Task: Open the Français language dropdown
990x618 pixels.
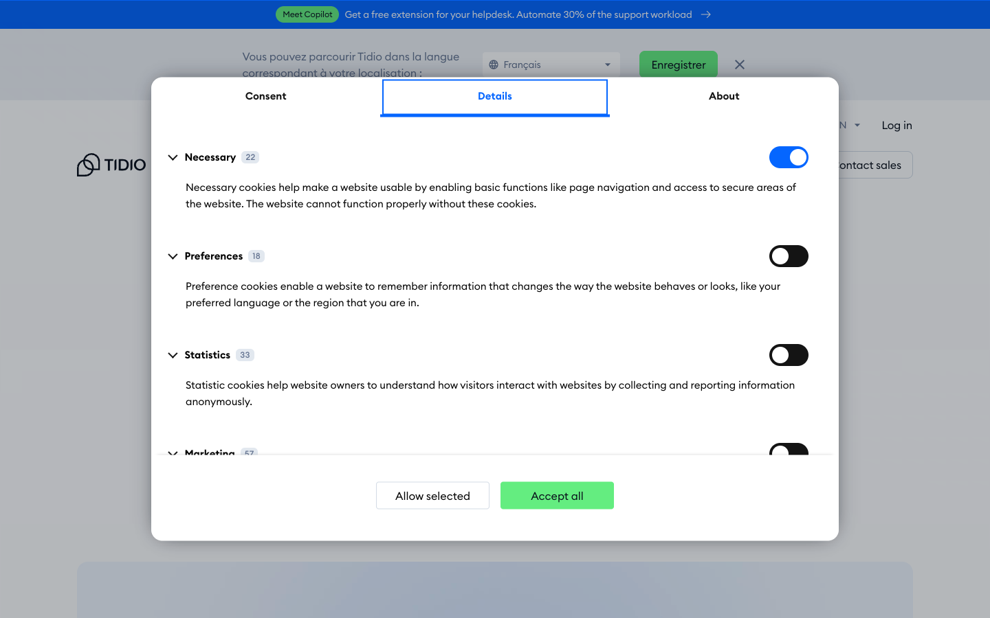Action: (x=550, y=64)
